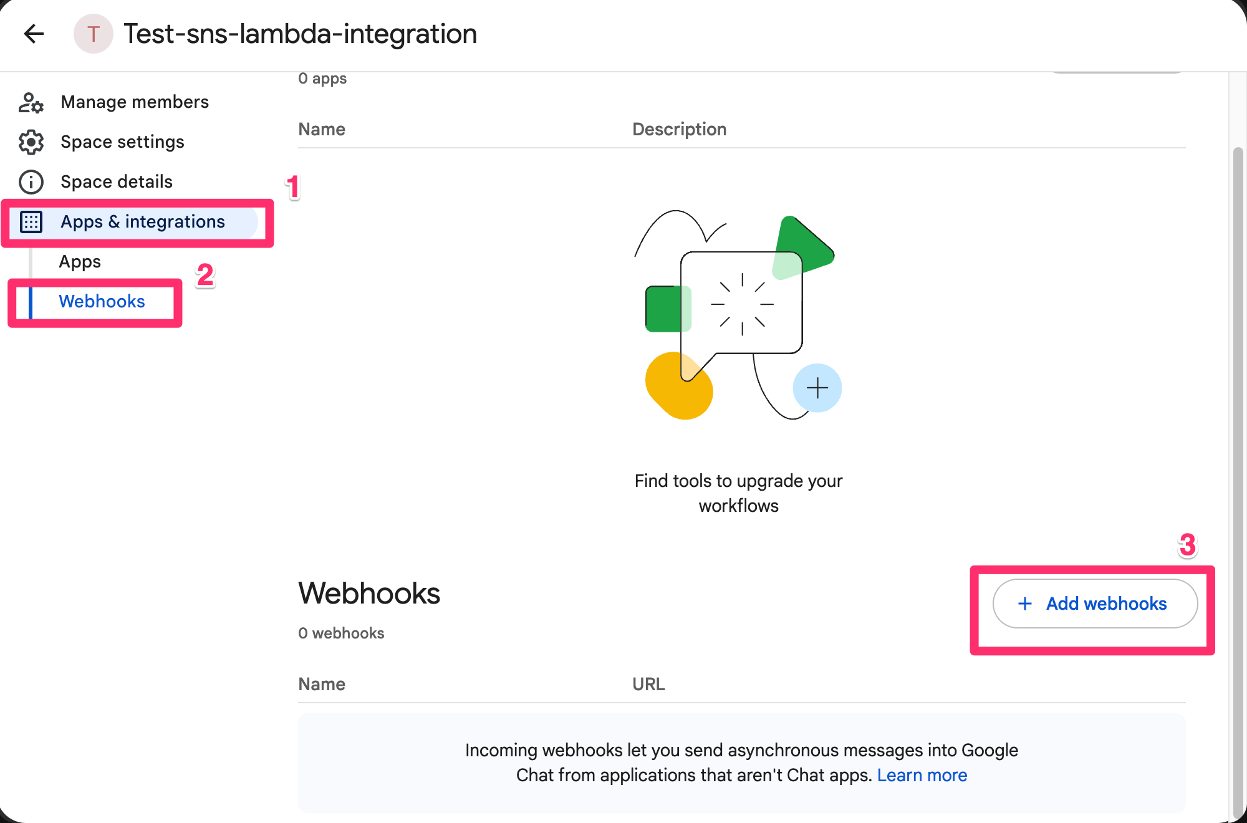Click the Add webhooks button
1247x823 pixels.
click(x=1095, y=604)
